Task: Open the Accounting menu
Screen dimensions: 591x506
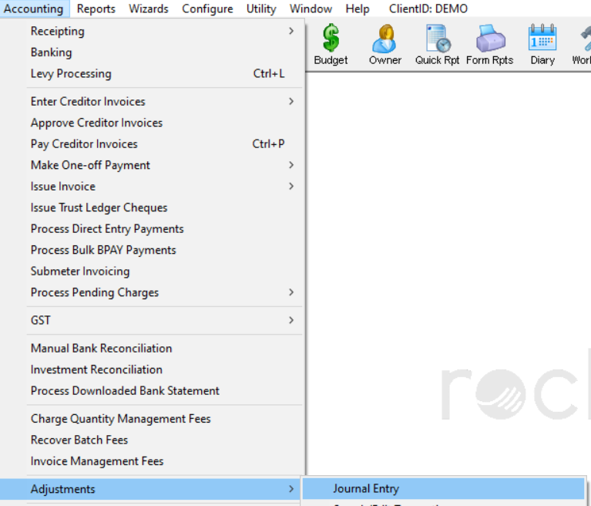Action: [x=34, y=8]
